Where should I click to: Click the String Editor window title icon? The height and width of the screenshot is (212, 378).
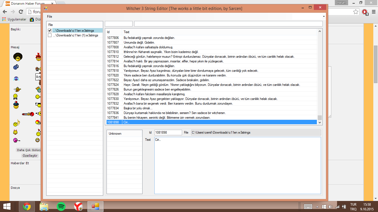click(x=45, y=8)
